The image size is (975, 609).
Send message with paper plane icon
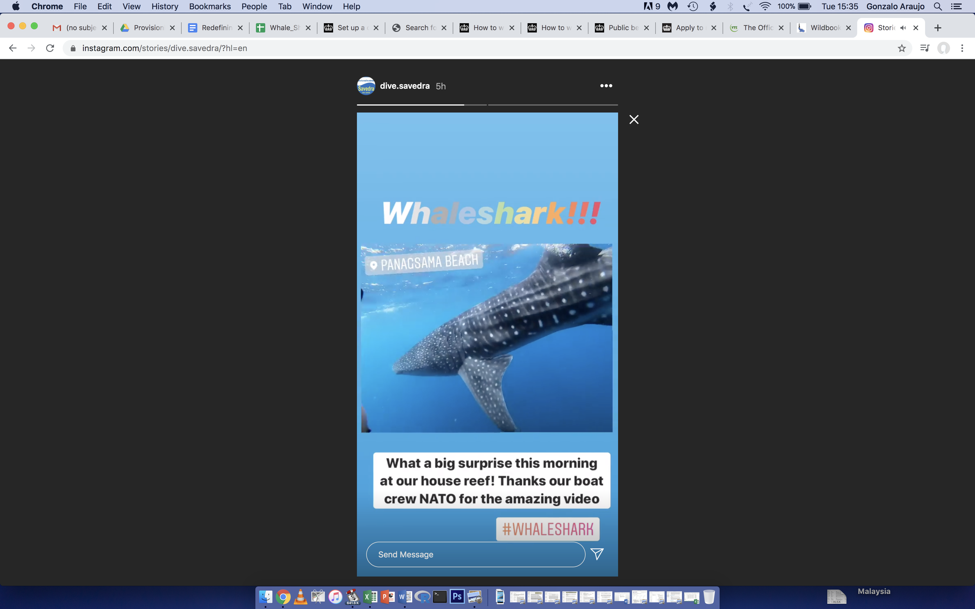tap(597, 554)
